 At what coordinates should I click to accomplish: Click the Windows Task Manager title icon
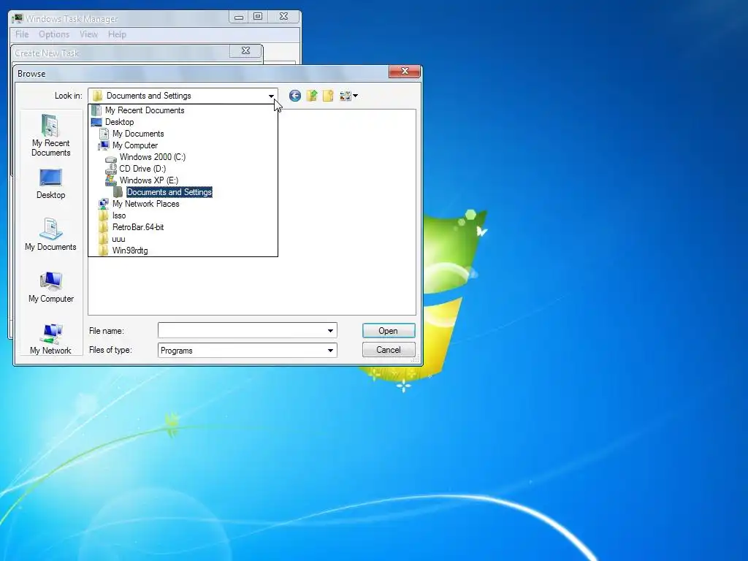[x=18, y=18]
